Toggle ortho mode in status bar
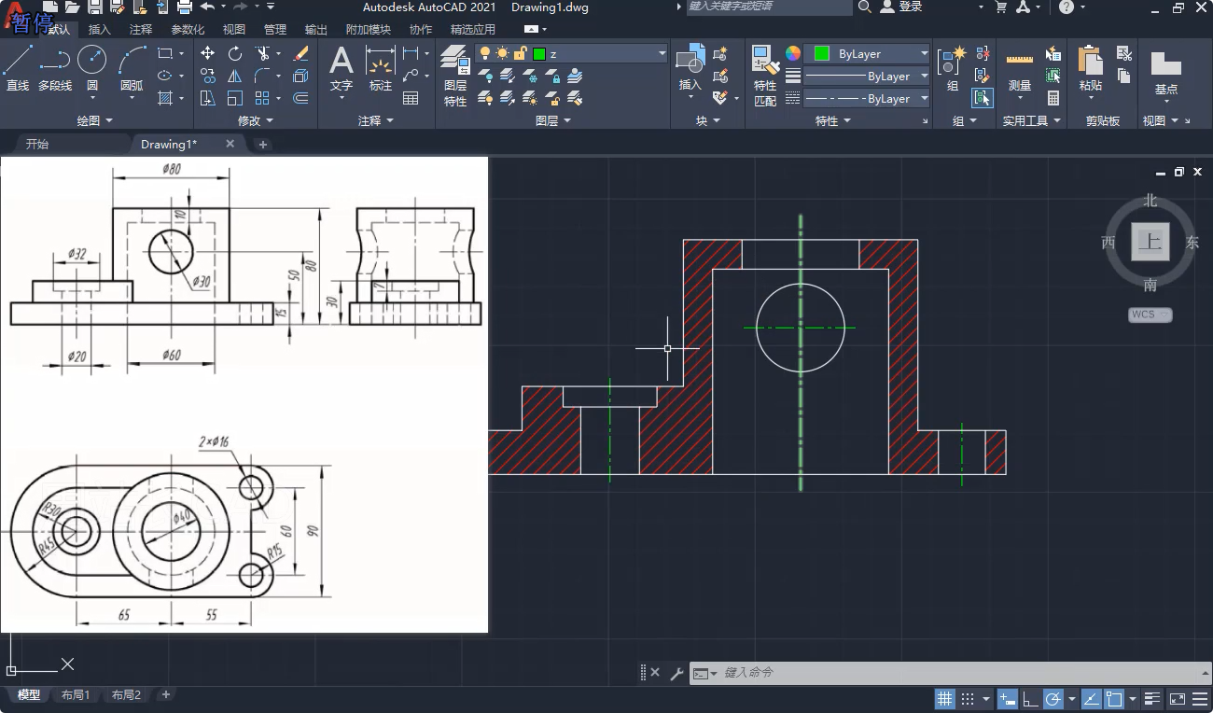 1030,699
